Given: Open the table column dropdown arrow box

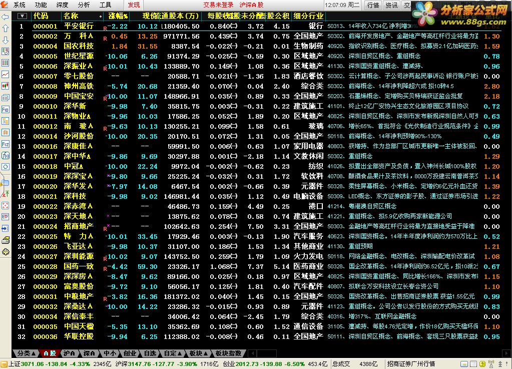Looking at the screenshot, I should [x=22, y=16].
